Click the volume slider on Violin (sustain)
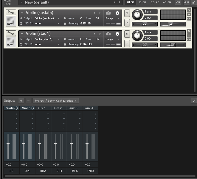The image size is (197, 179). tap(173, 24)
